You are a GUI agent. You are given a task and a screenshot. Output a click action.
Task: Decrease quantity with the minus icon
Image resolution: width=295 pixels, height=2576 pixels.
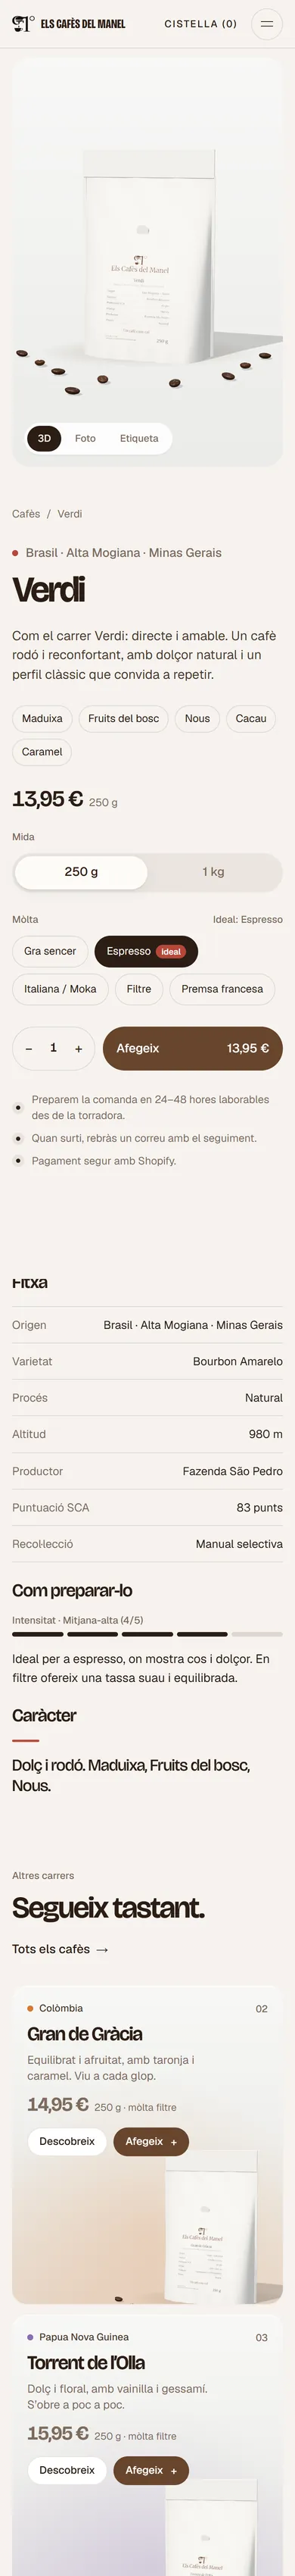(x=28, y=1049)
